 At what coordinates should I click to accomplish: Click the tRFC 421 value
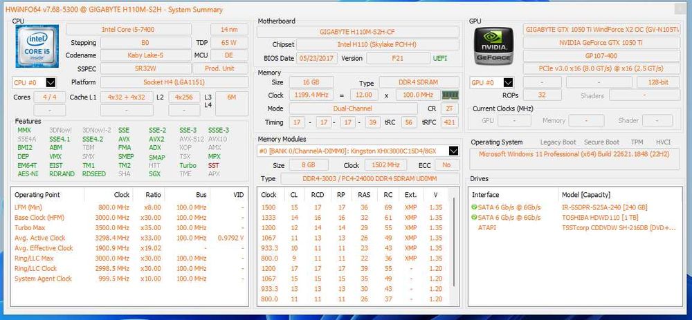tap(449, 122)
